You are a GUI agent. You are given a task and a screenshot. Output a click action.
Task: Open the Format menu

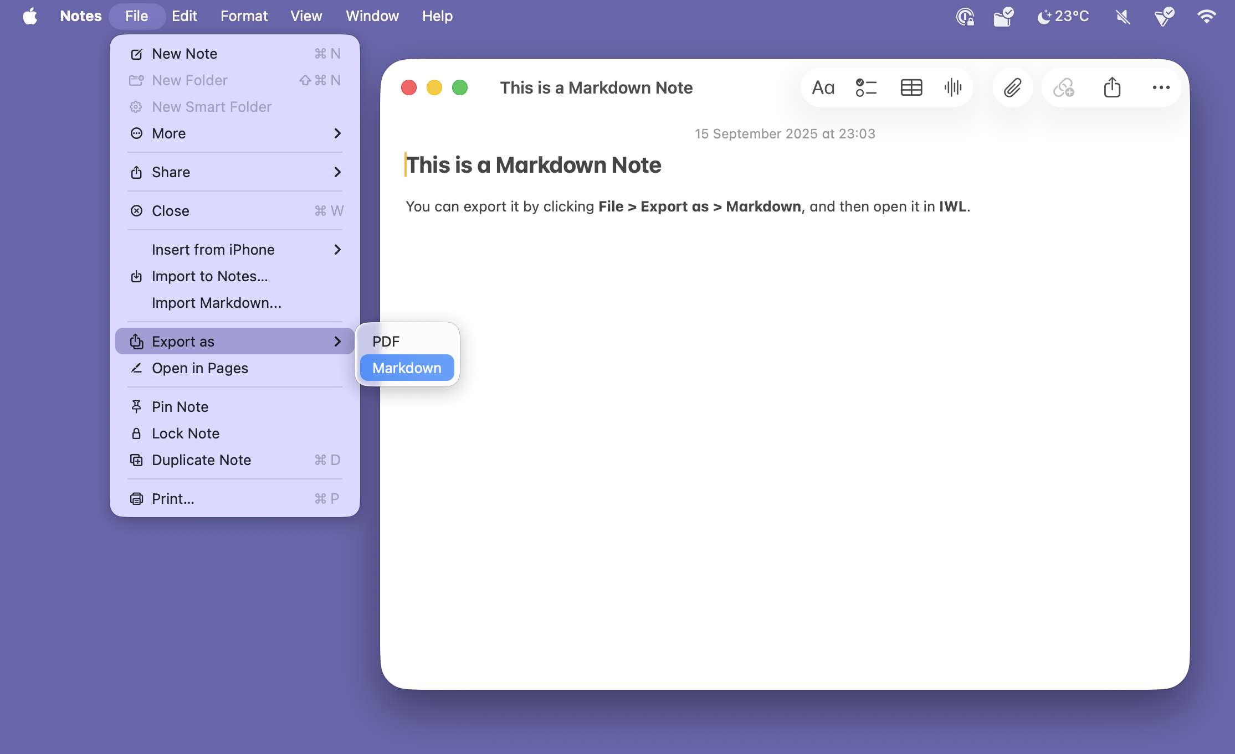(244, 16)
